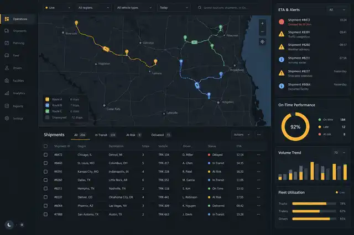Click the search locations input field

(227, 8)
